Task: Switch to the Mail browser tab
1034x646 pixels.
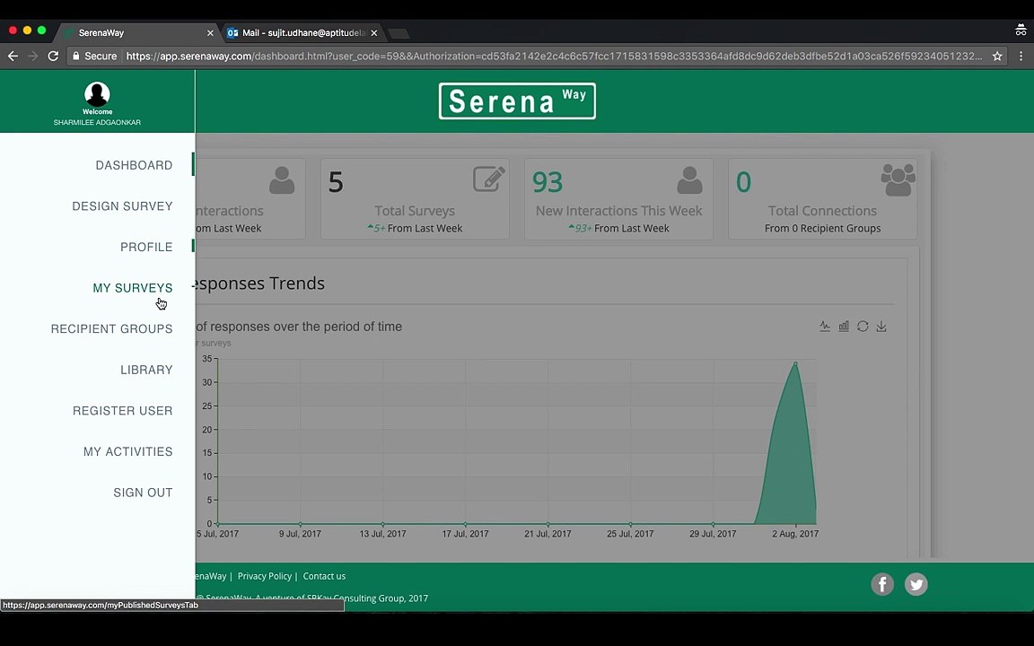Action: (x=300, y=32)
